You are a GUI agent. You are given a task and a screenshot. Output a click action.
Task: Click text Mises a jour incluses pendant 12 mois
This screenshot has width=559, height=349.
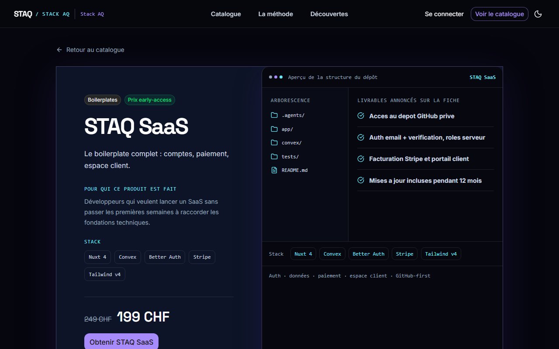tap(425, 181)
